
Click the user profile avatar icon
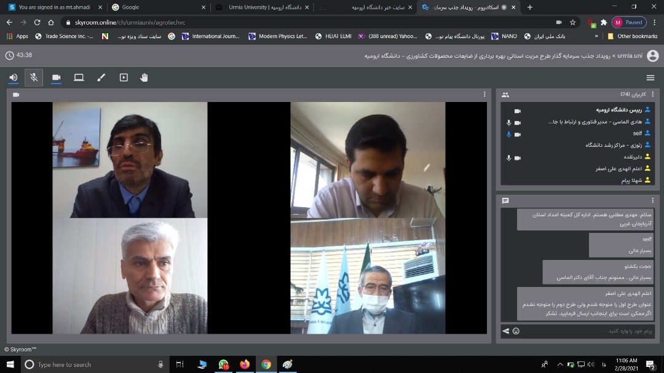(652, 56)
